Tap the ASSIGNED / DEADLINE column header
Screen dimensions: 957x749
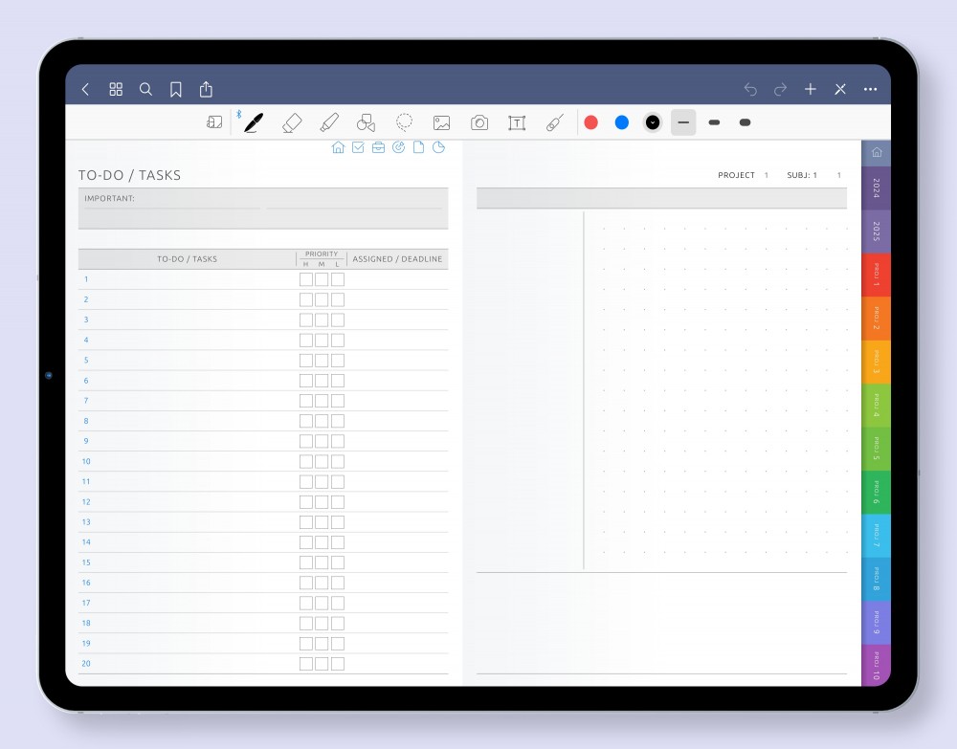pos(397,259)
